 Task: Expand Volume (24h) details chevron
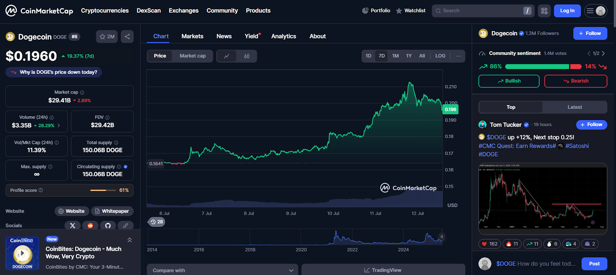[59, 125]
